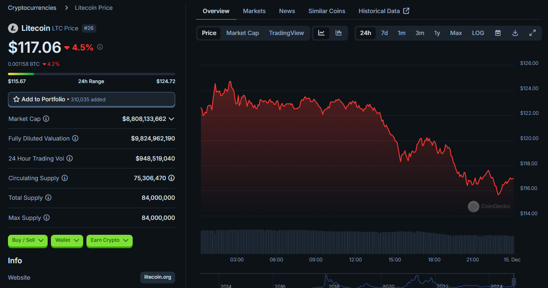Click the mini history chart range handle

[514, 281]
